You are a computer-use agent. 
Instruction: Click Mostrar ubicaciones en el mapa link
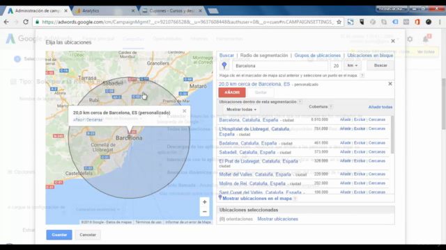coord(257,199)
